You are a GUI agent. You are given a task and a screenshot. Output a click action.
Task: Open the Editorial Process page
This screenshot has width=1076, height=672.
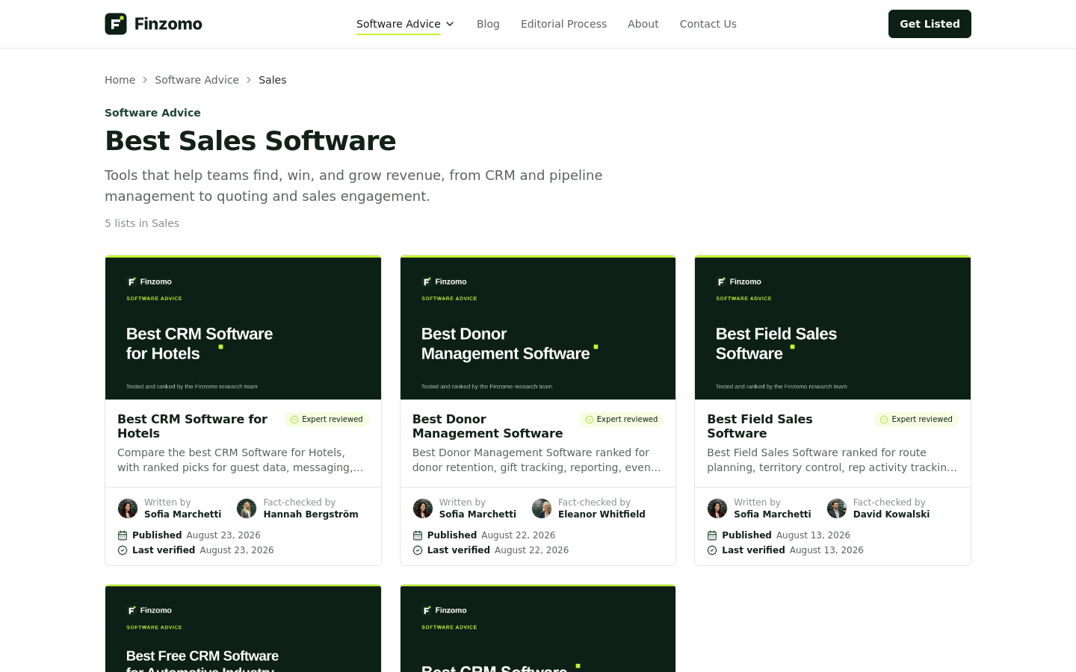(563, 24)
